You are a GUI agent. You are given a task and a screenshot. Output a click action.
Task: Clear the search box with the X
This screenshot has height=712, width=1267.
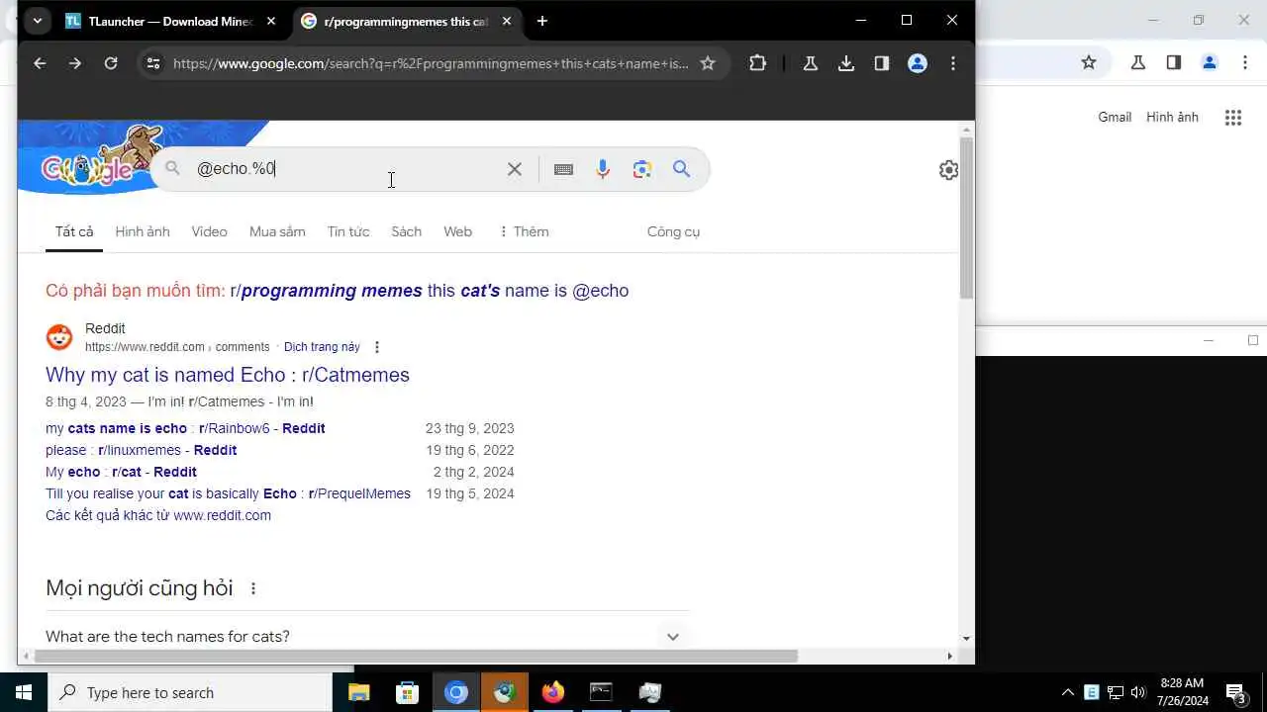pyautogui.click(x=515, y=169)
